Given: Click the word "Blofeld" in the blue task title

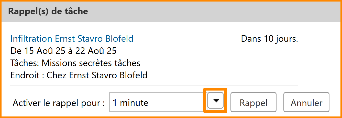Looking at the screenshot, I should (x=119, y=39).
